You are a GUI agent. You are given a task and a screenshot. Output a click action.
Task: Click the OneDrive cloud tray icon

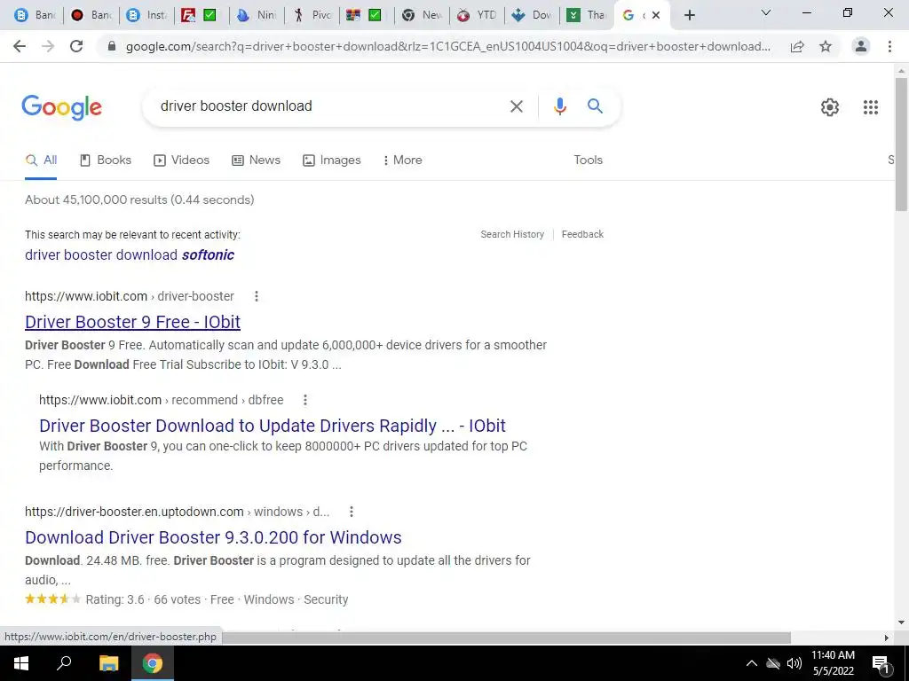(x=773, y=663)
